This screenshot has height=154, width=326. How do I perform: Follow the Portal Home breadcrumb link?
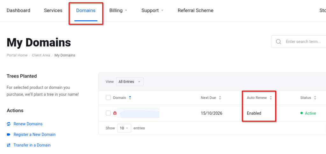[x=17, y=55]
